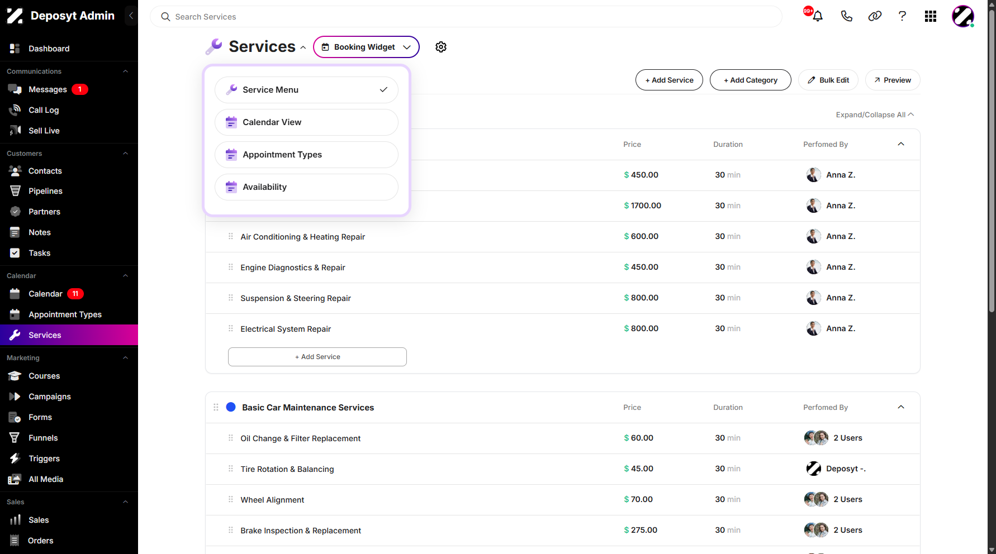Open the notifications bell icon

pyautogui.click(x=818, y=16)
